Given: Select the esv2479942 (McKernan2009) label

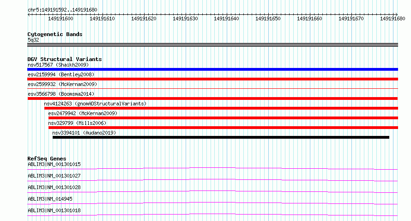Looking at the screenshot, I should click(x=83, y=113).
